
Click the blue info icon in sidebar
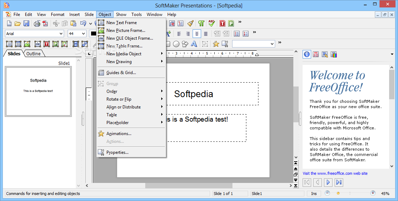click(x=307, y=54)
